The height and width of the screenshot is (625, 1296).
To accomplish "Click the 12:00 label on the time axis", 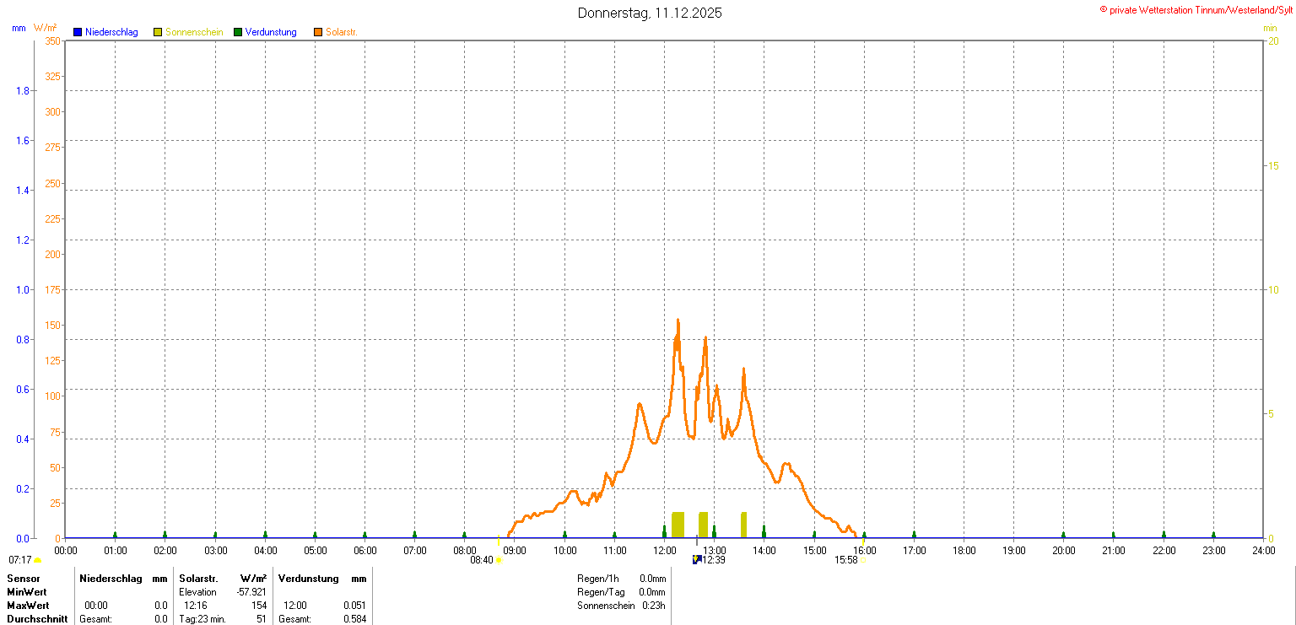I will pos(665,551).
